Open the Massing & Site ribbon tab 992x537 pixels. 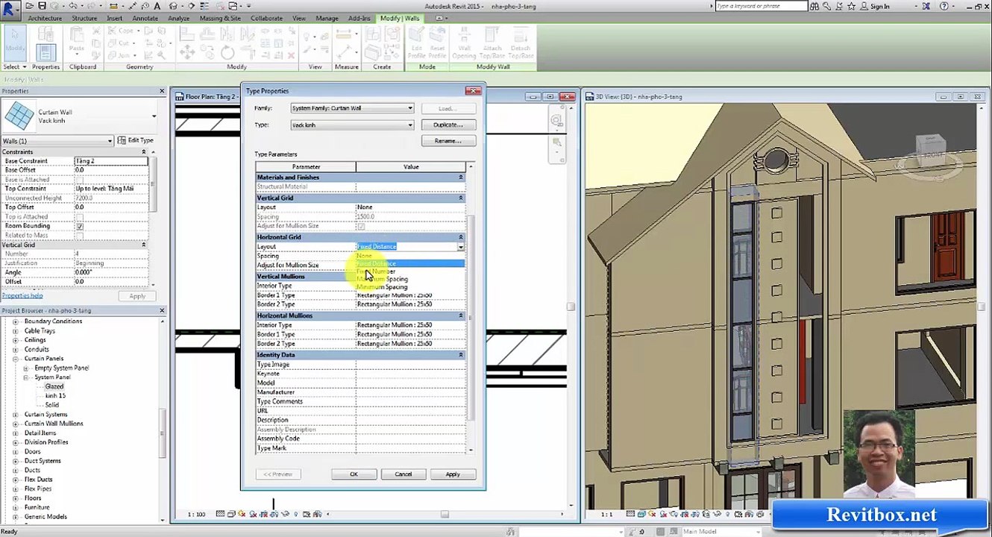(x=220, y=18)
